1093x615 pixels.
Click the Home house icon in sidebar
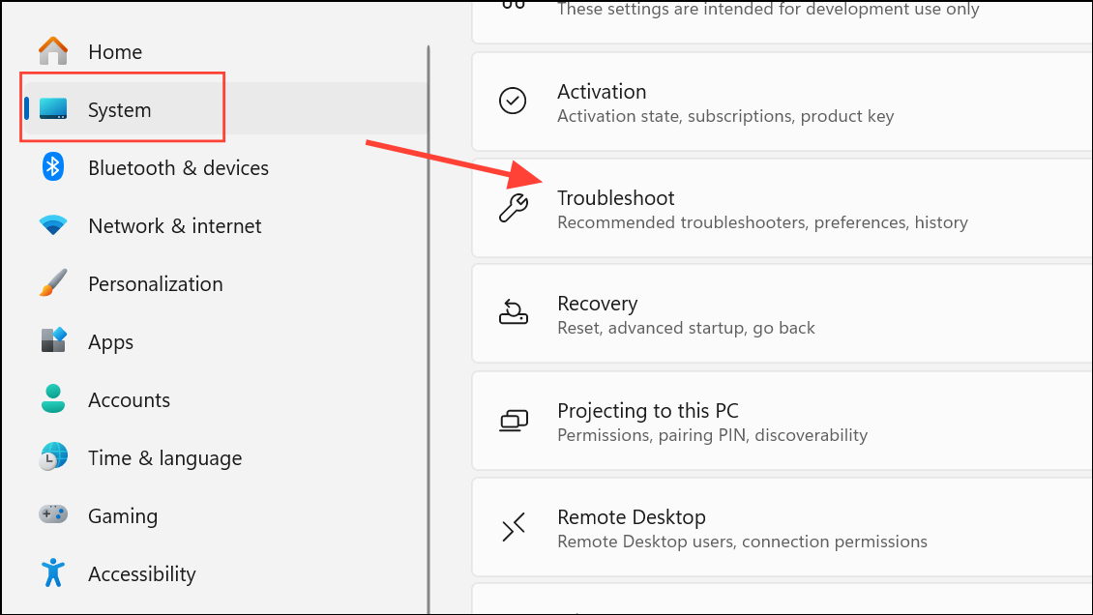click(x=52, y=51)
